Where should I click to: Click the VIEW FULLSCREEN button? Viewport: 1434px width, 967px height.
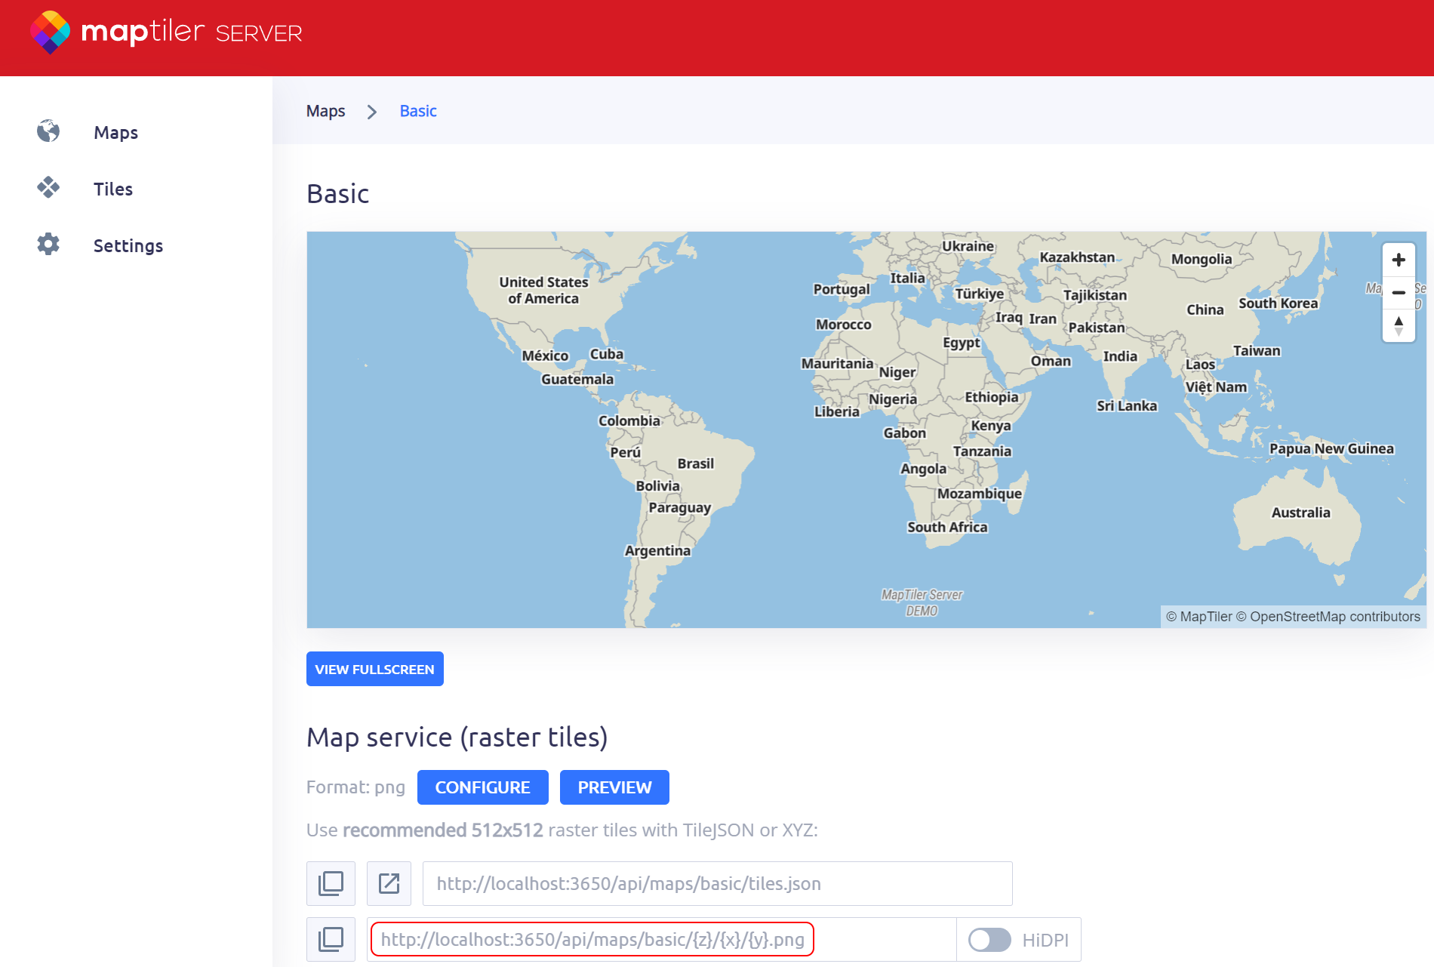pyautogui.click(x=375, y=669)
